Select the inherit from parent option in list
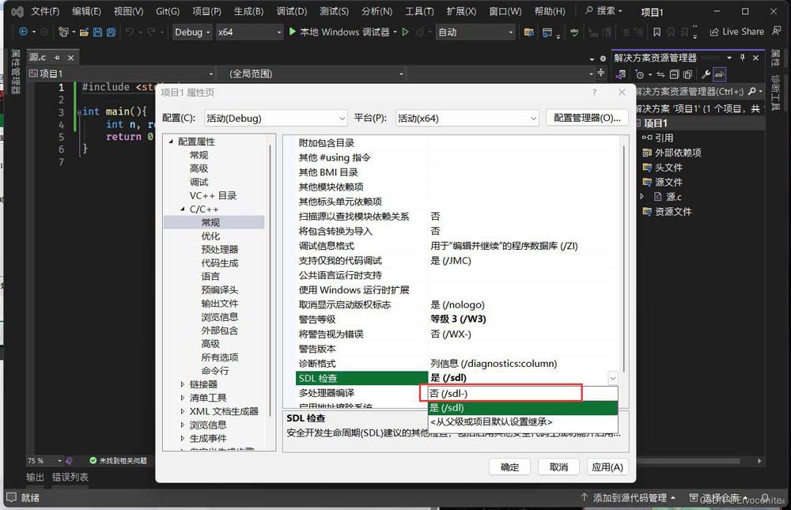Image resolution: width=791 pixels, height=510 pixels. coord(523,421)
